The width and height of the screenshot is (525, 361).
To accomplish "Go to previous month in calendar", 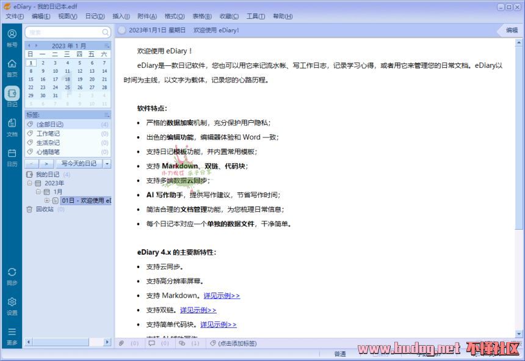I will (x=29, y=46).
